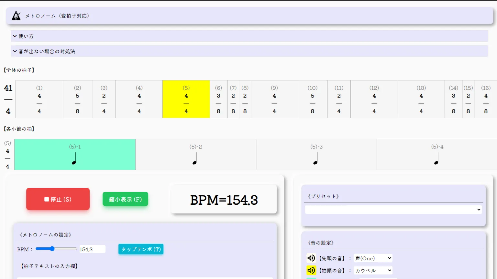Viewport: 497px width, 279px height.
Task: Click the quarter note in beat (5)-2
Action: (195, 159)
